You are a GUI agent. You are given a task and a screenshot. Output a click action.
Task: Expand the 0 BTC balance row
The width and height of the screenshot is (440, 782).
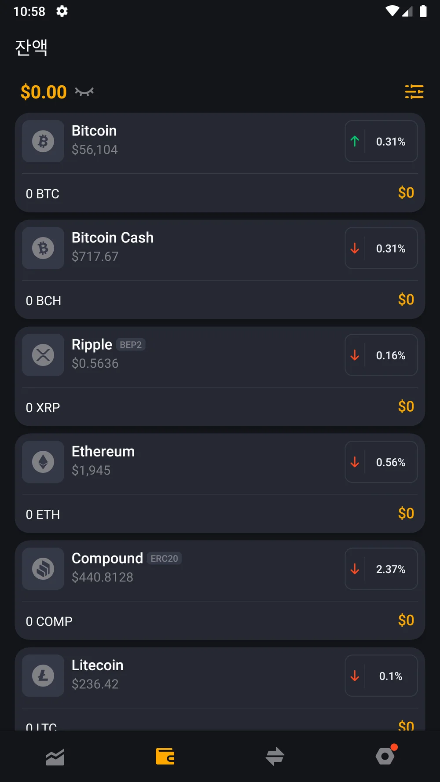tap(220, 193)
